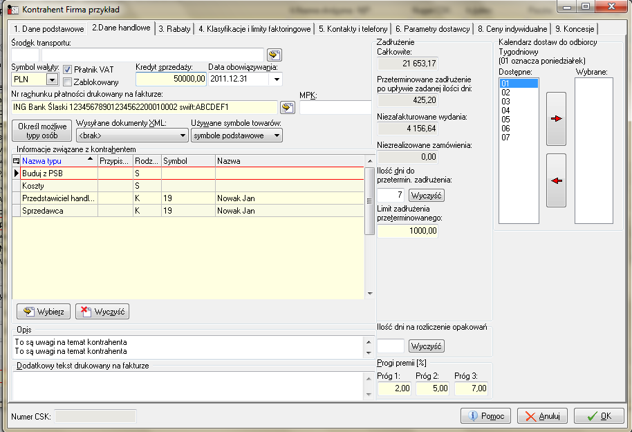
Task: Select the Sprzedawca row
Action: 188,211
